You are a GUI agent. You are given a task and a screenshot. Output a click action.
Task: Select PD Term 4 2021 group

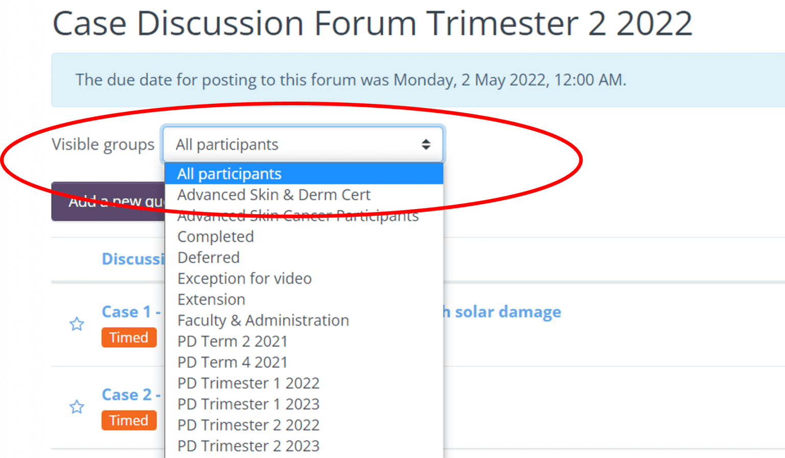click(233, 362)
